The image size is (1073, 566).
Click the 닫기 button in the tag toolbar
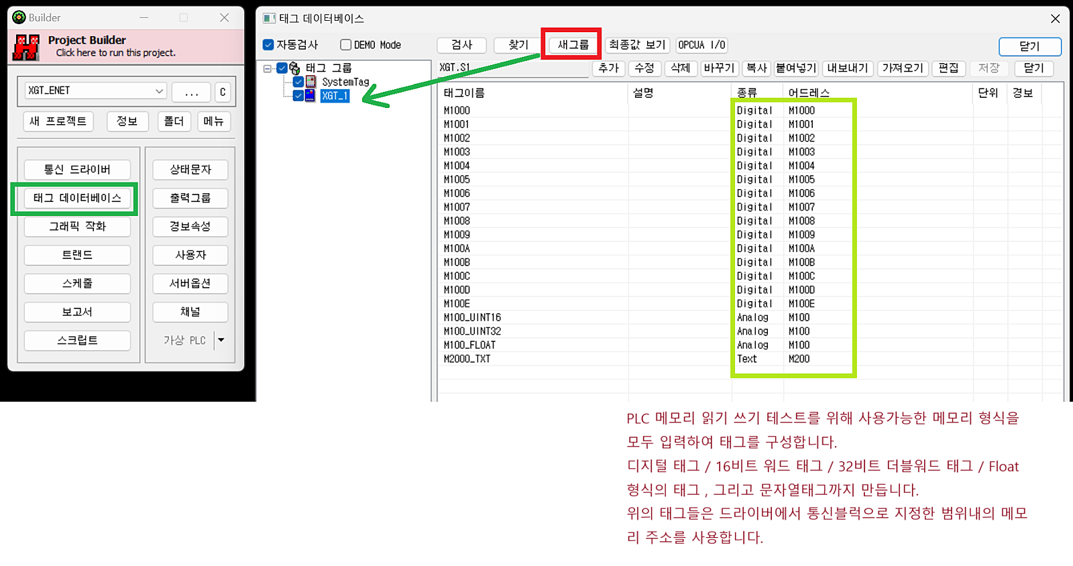tap(1033, 68)
